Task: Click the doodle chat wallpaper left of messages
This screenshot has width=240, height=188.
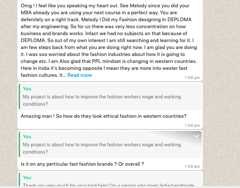Action: [9, 93]
